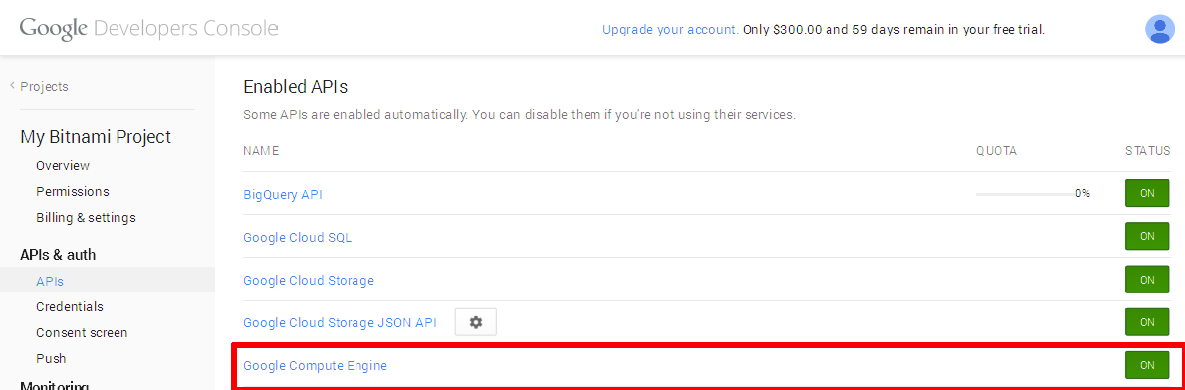Open Permissions in the sidebar
The height and width of the screenshot is (390, 1185).
click(x=73, y=192)
